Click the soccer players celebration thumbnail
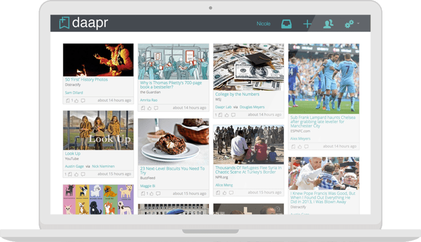Screen dimensions: 421x242 click(324, 79)
